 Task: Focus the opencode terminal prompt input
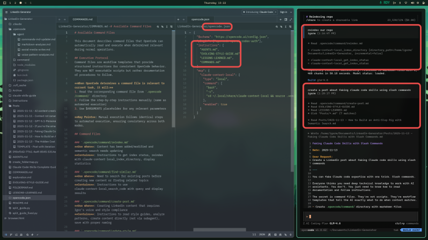coord(360,216)
